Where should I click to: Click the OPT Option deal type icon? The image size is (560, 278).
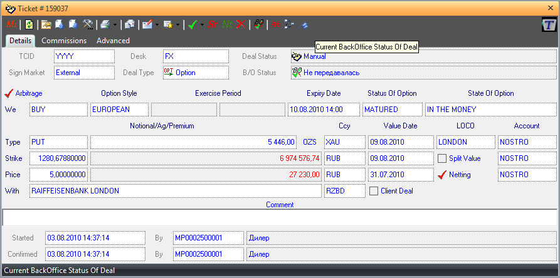(x=169, y=73)
